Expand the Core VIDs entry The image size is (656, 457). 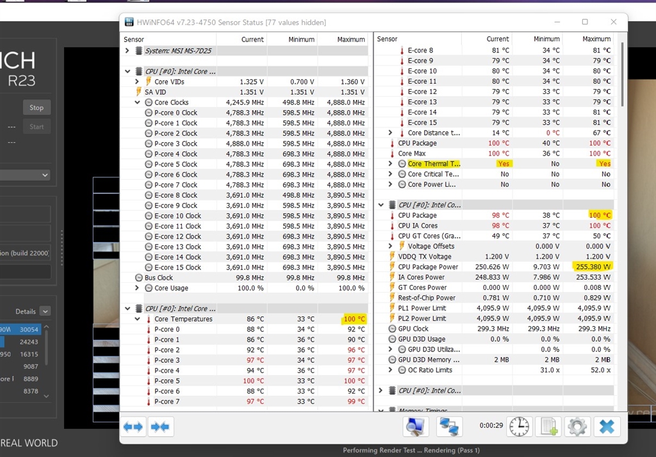click(x=137, y=82)
